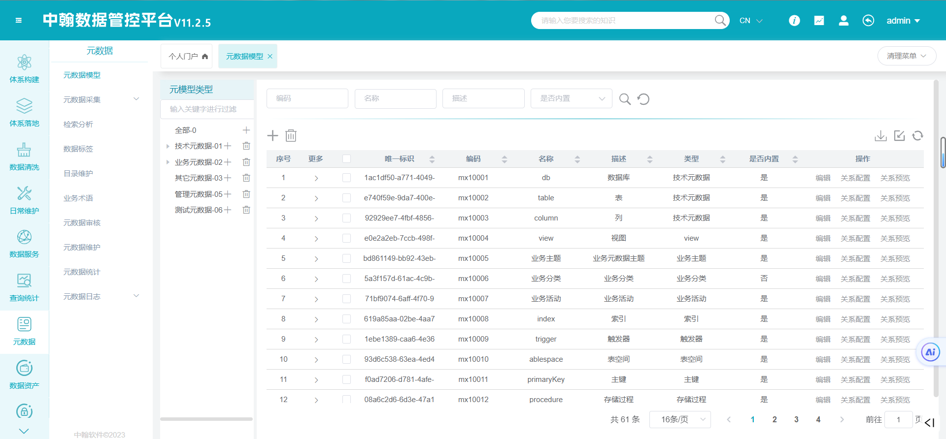Check the row for mx10001

click(x=346, y=178)
